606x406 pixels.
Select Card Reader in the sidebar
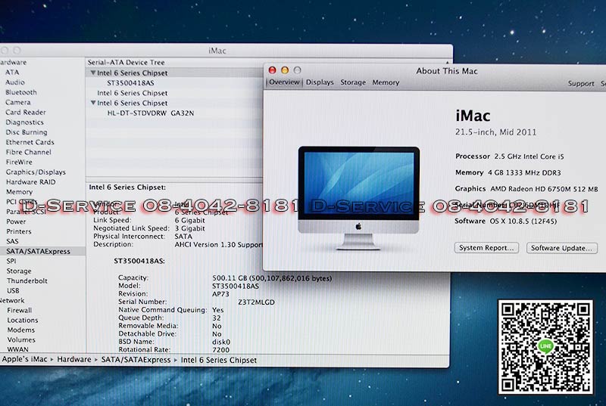(x=26, y=112)
